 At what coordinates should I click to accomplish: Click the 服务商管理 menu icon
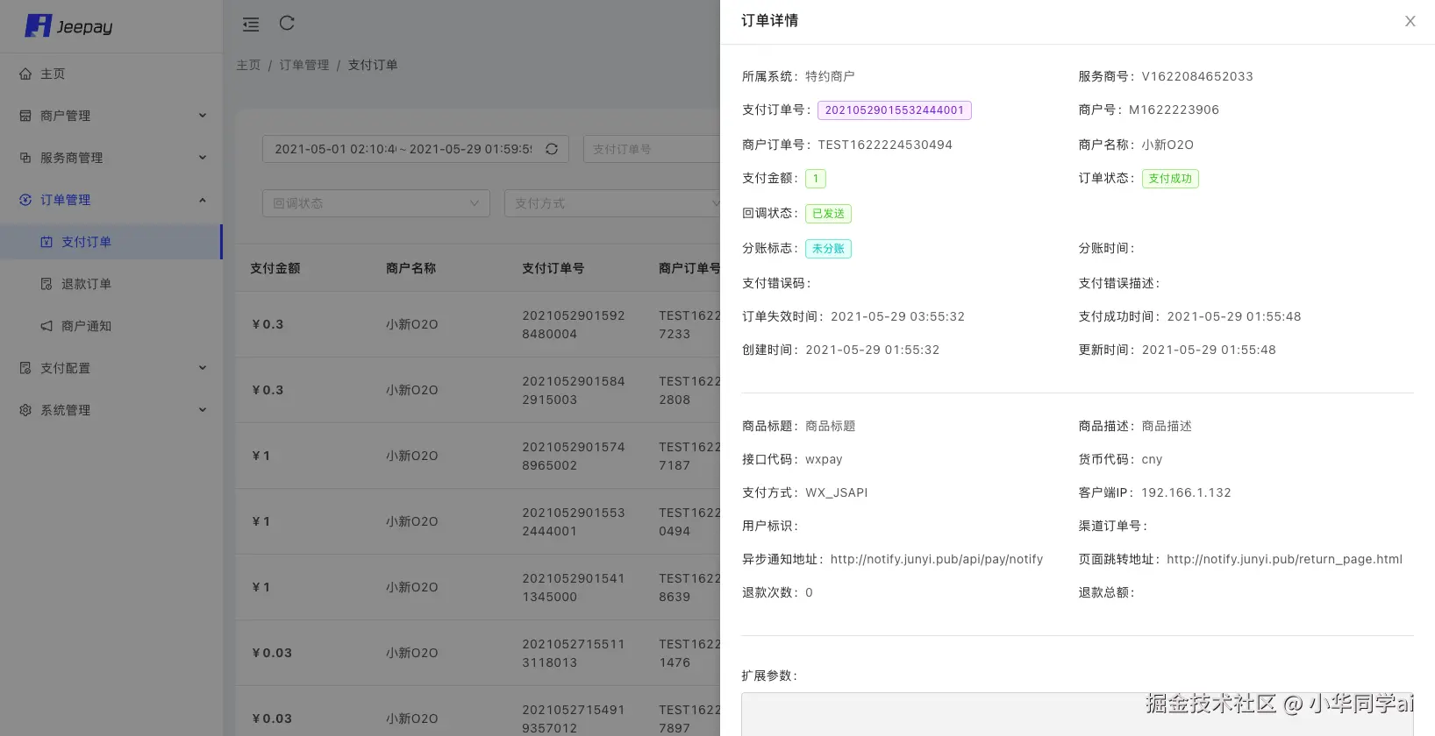coord(25,158)
